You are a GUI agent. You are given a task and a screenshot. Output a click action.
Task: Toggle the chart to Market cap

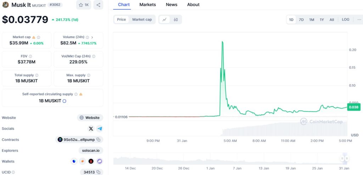(142, 19)
